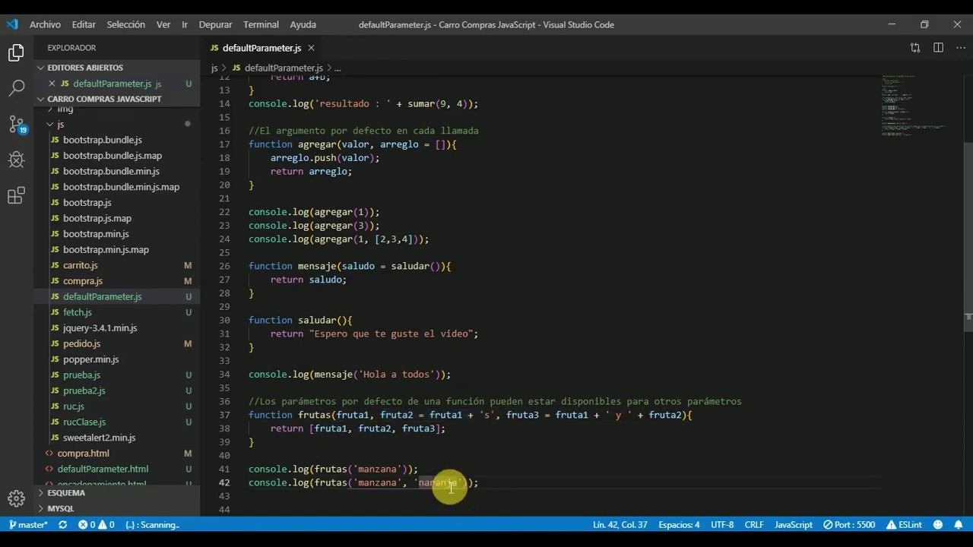Open the editor More Actions ellipsis

pyautogui.click(x=960, y=48)
